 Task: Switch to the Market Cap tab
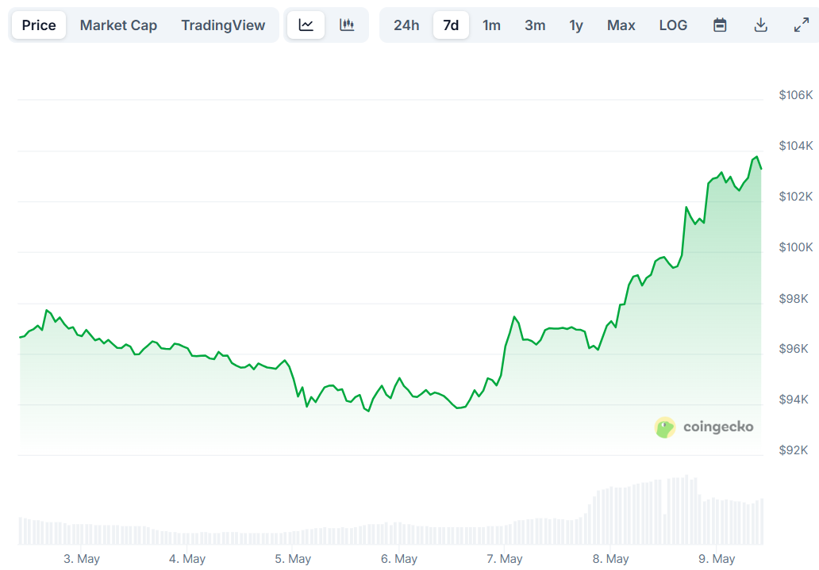118,25
